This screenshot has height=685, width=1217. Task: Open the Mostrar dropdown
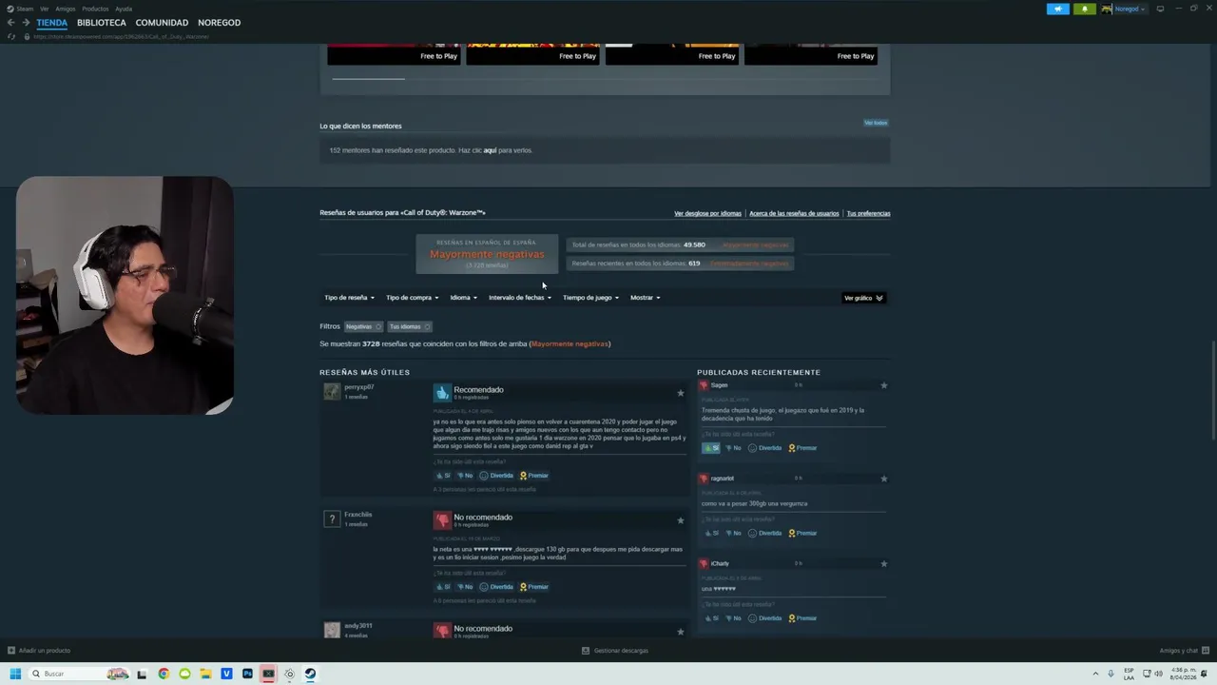645,298
